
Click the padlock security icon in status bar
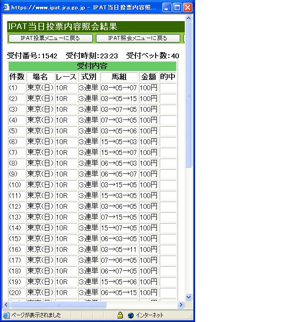pyautogui.click(x=120, y=315)
